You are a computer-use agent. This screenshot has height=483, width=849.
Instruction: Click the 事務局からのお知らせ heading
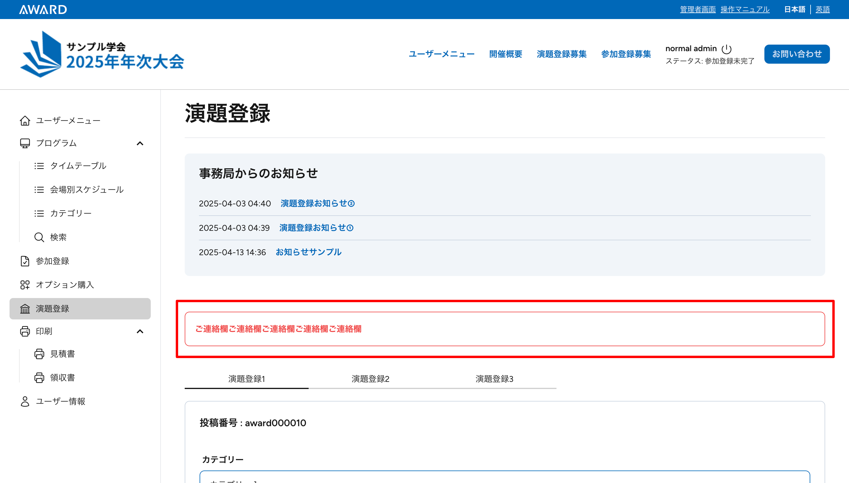(258, 173)
